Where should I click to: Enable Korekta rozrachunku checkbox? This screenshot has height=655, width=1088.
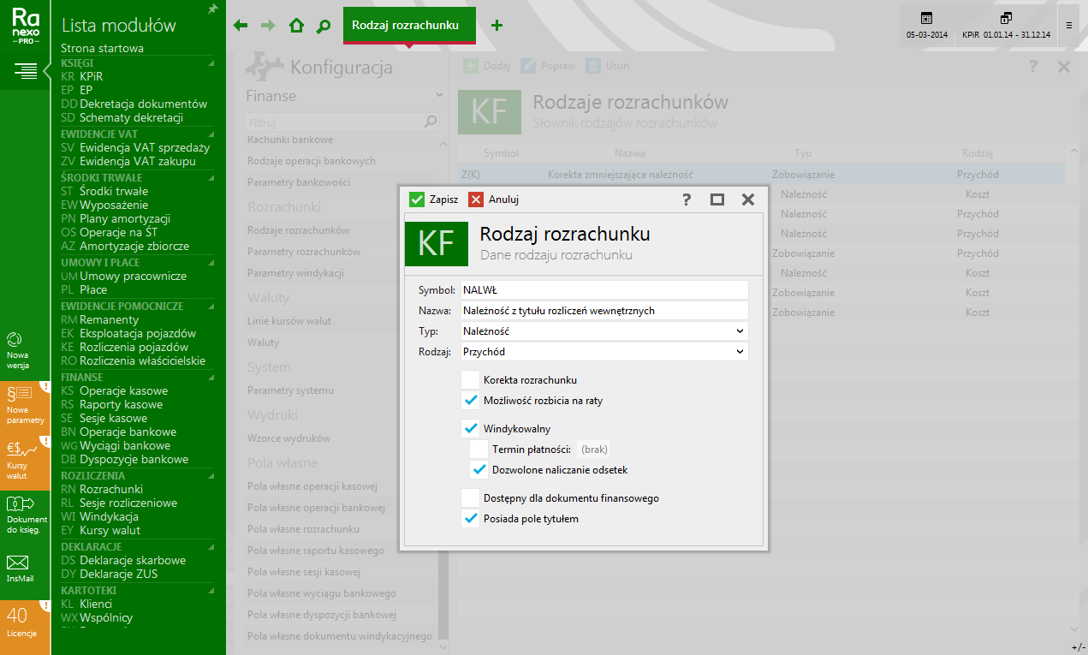click(470, 379)
